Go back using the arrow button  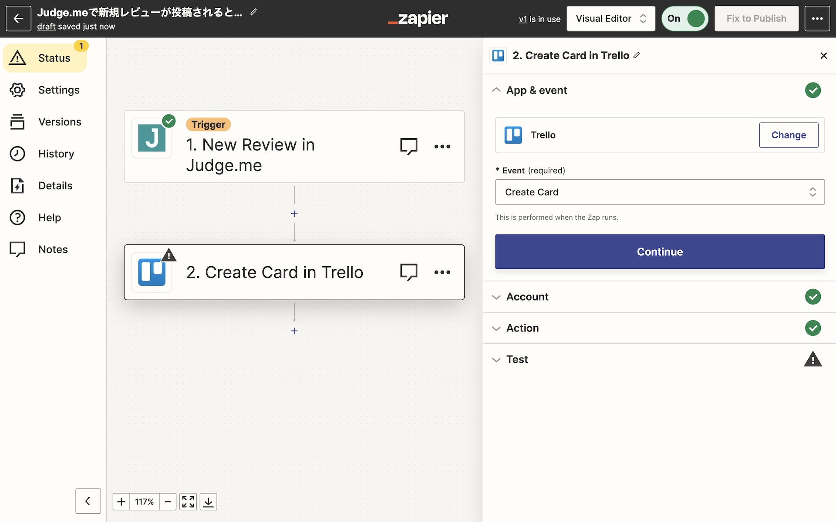pyautogui.click(x=18, y=19)
